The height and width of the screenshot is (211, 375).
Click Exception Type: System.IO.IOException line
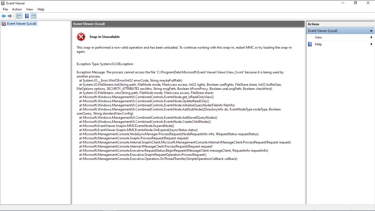(x=105, y=64)
